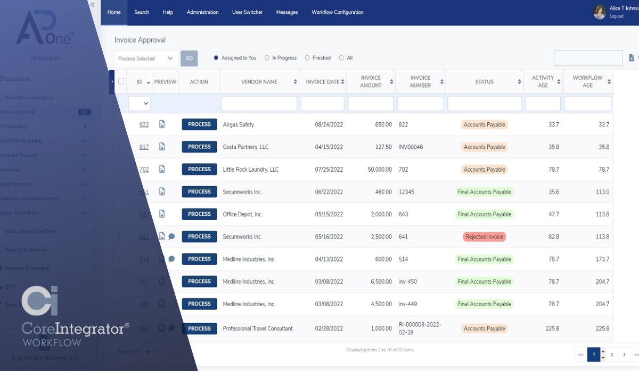The height and width of the screenshot is (371, 639).
Task: Open the document preview for invoice 822
Action: (162, 124)
